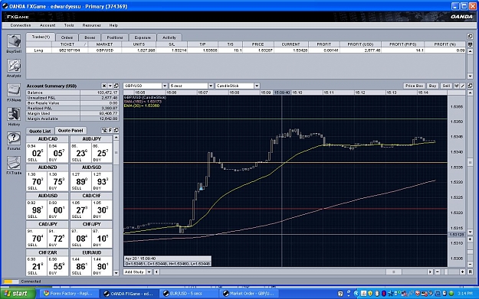
Task: Click the chart Sell button
Action: click(x=446, y=86)
